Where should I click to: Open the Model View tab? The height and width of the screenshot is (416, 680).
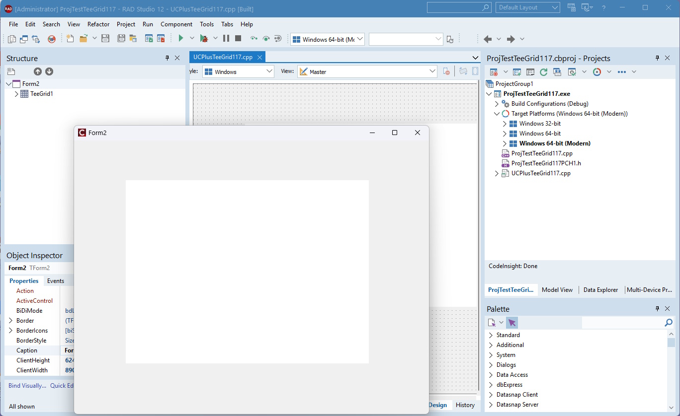pos(557,290)
